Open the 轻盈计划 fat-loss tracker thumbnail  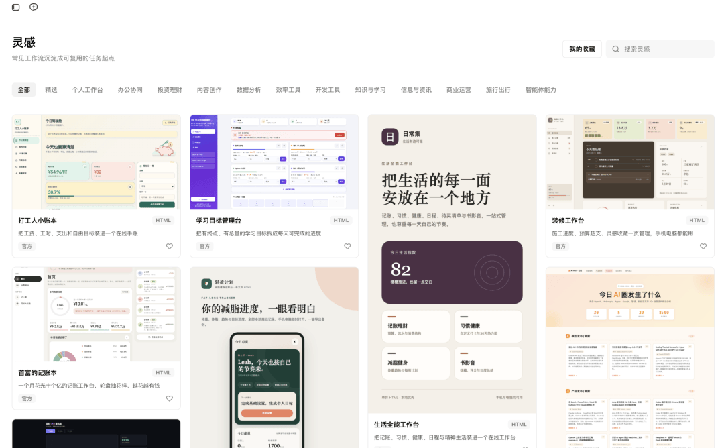point(274,357)
